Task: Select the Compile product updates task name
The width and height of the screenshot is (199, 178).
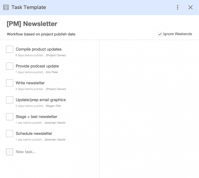Action: coord(39,49)
